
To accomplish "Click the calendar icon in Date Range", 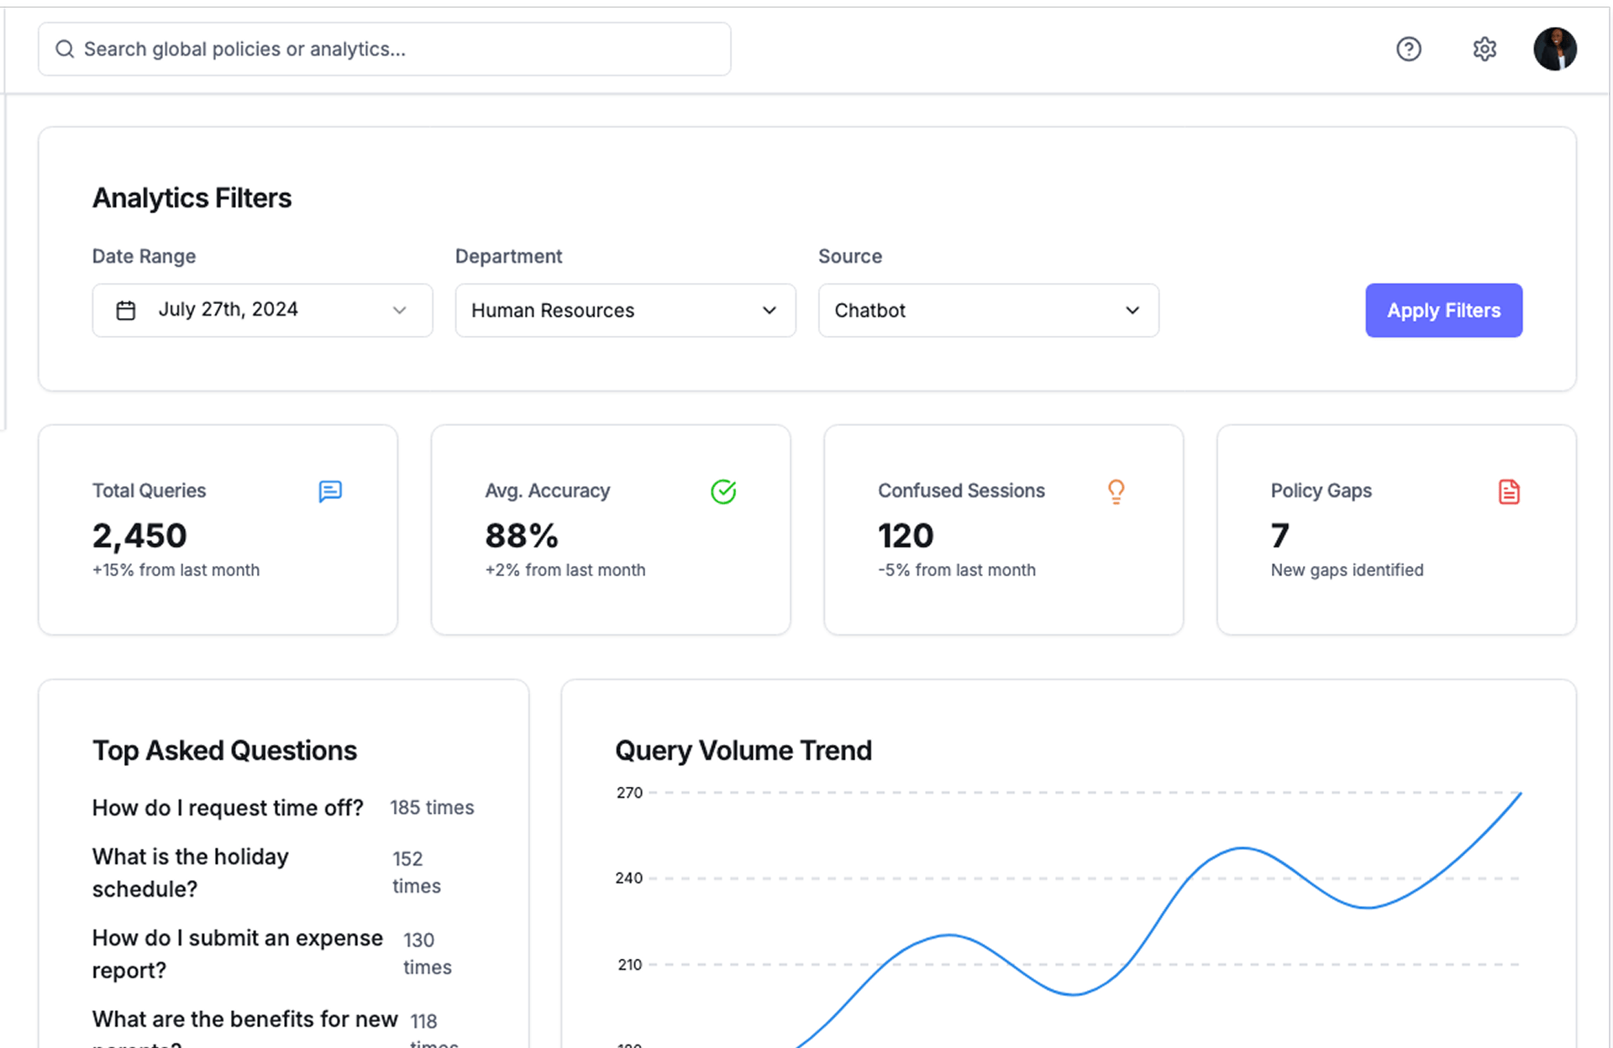I will (126, 311).
